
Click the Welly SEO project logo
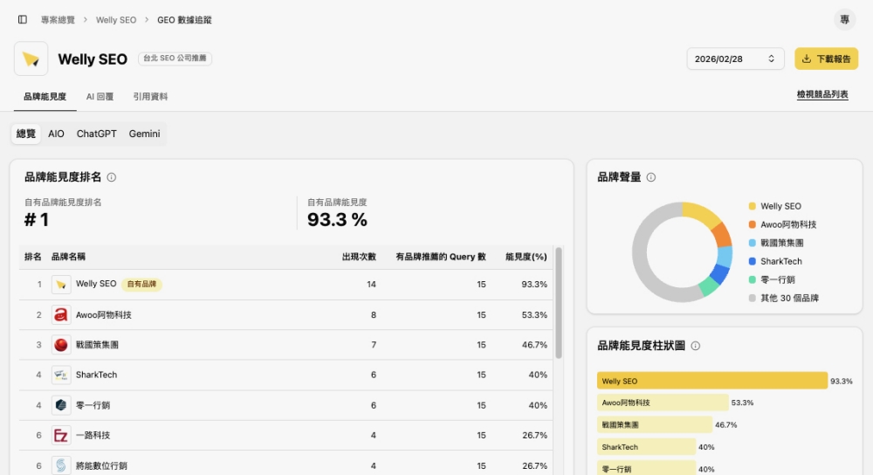click(31, 59)
